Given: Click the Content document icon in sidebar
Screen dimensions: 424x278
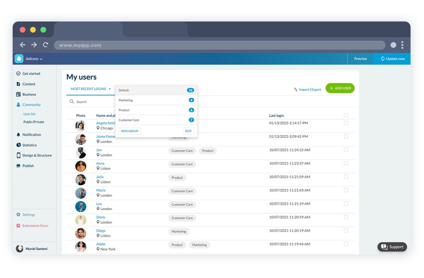Looking at the screenshot, I should click(18, 84).
